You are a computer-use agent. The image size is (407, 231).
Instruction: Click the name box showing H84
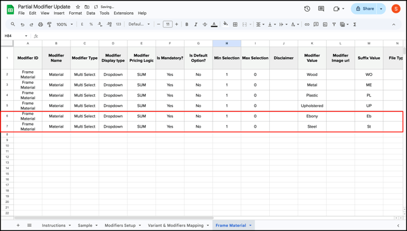9,36
